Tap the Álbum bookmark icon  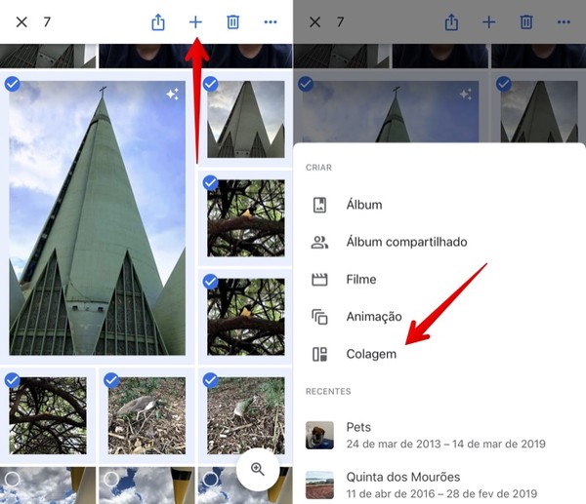(319, 205)
